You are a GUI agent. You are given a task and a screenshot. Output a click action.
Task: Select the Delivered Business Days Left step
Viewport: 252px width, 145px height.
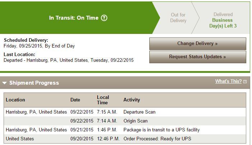[223, 20]
